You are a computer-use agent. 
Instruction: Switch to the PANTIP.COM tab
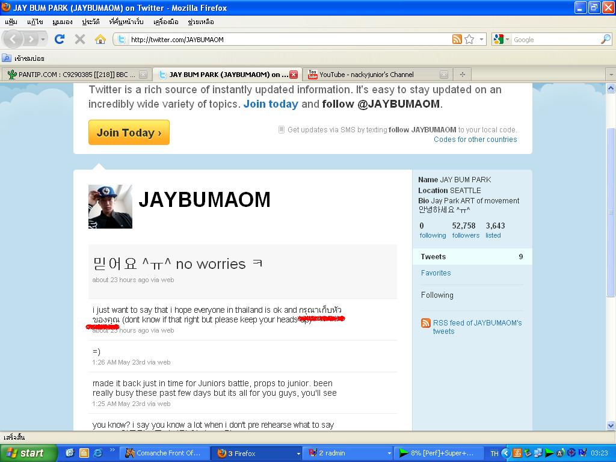(76, 74)
